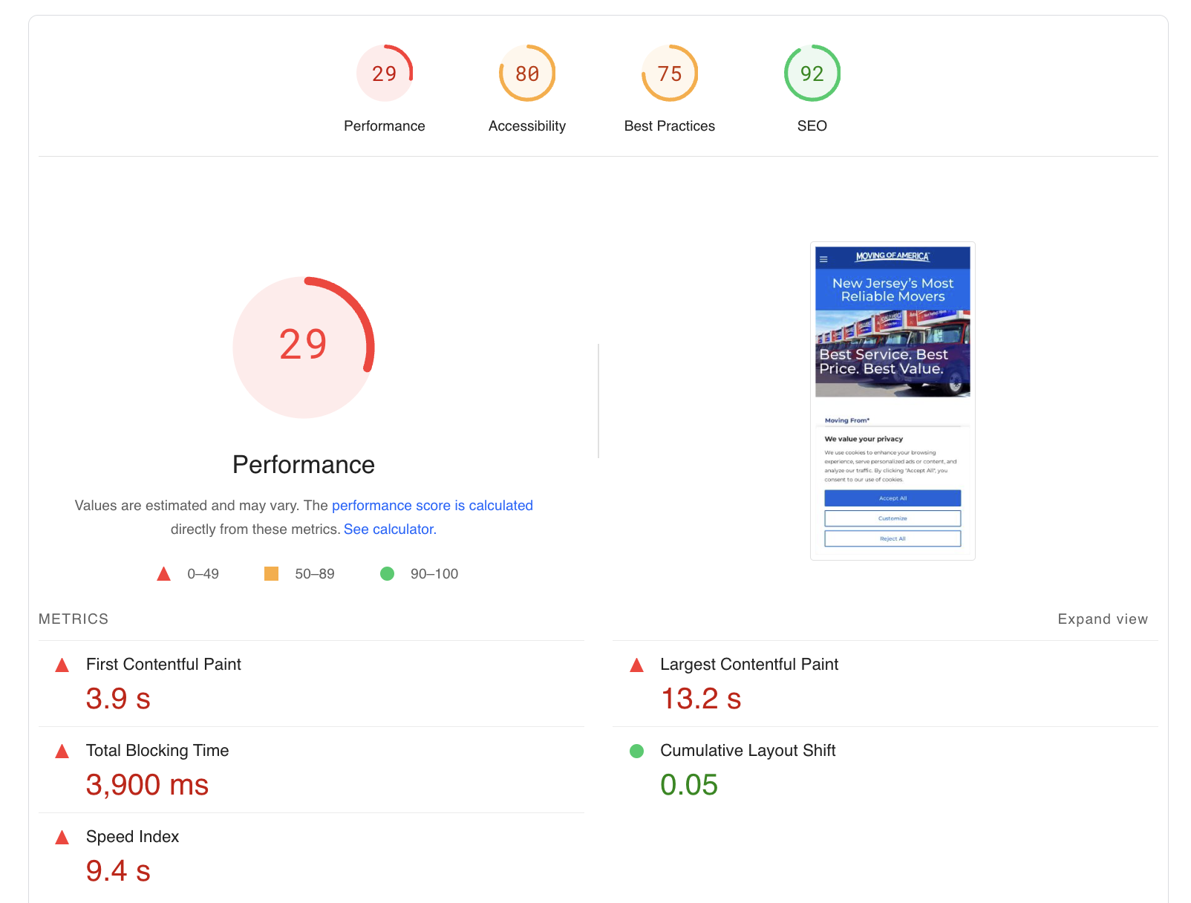This screenshot has width=1191, height=903.
Task: Click the '0–49' legend range text
Action: tap(203, 574)
